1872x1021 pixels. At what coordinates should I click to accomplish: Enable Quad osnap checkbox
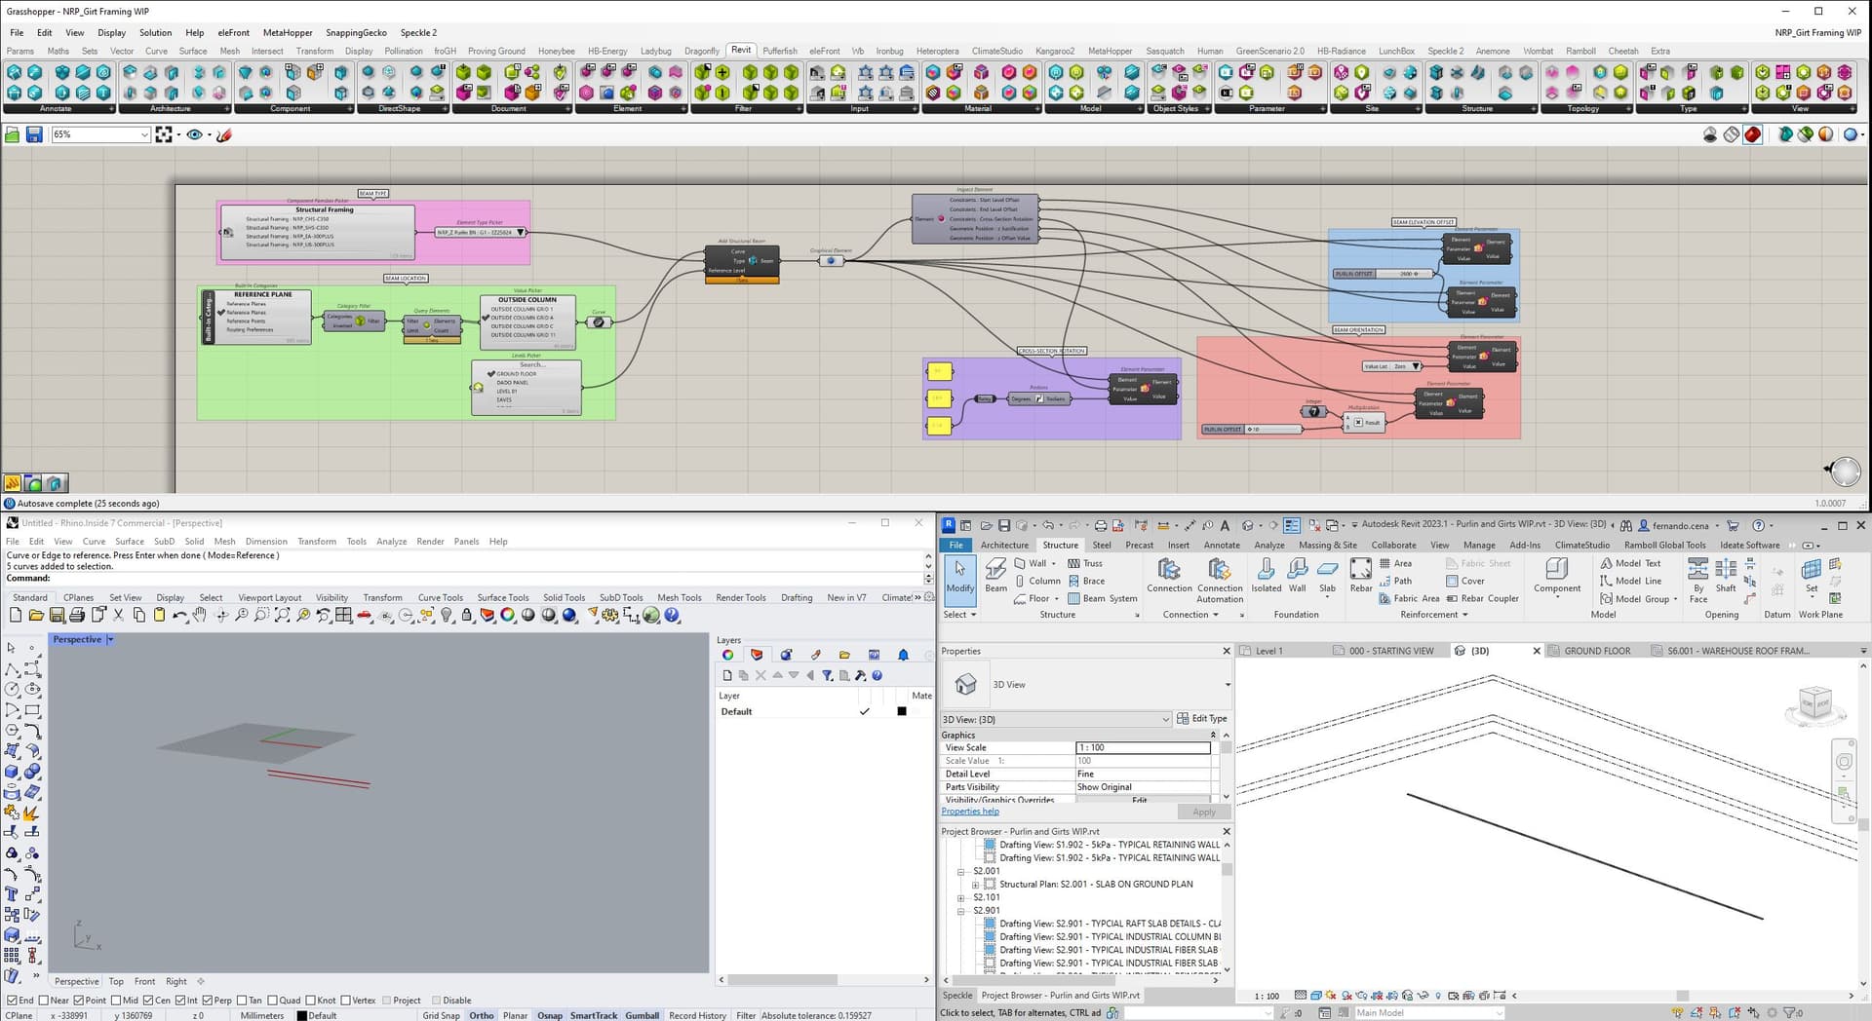[273, 1000]
